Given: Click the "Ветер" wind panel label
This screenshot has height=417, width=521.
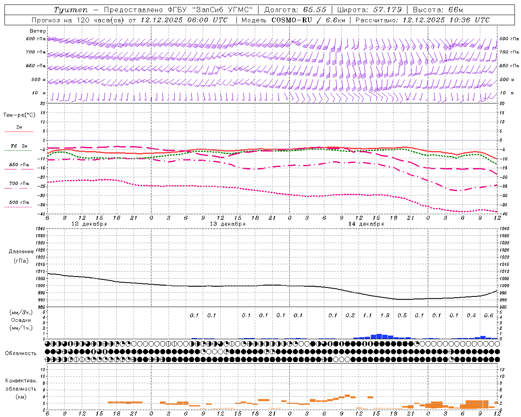Looking at the screenshot, I should (x=38, y=31).
